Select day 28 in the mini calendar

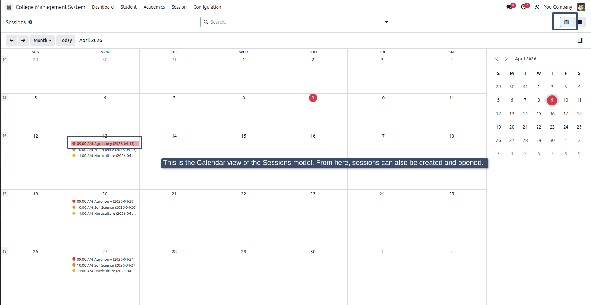click(x=525, y=140)
